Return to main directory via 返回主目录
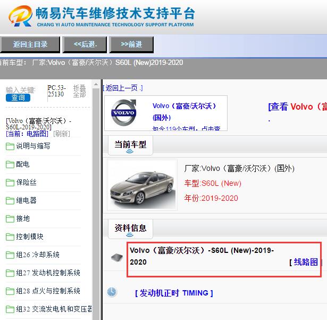The height and width of the screenshot is (320, 327). point(30,44)
